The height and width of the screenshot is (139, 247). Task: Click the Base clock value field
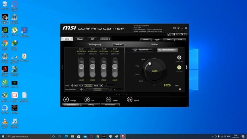pyautogui.click(x=98, y=89)
